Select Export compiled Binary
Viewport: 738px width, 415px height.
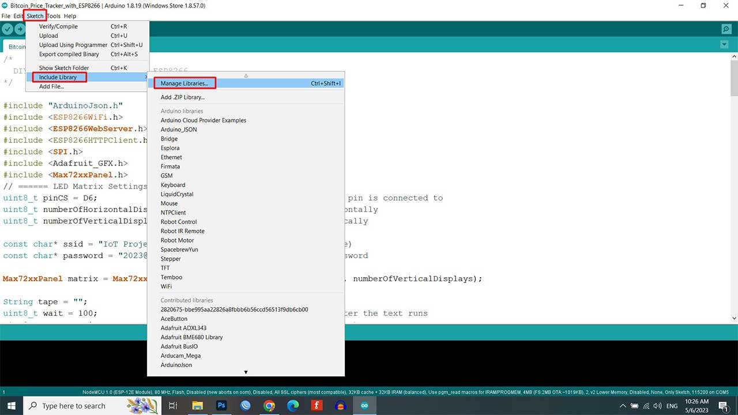[87, 54]
